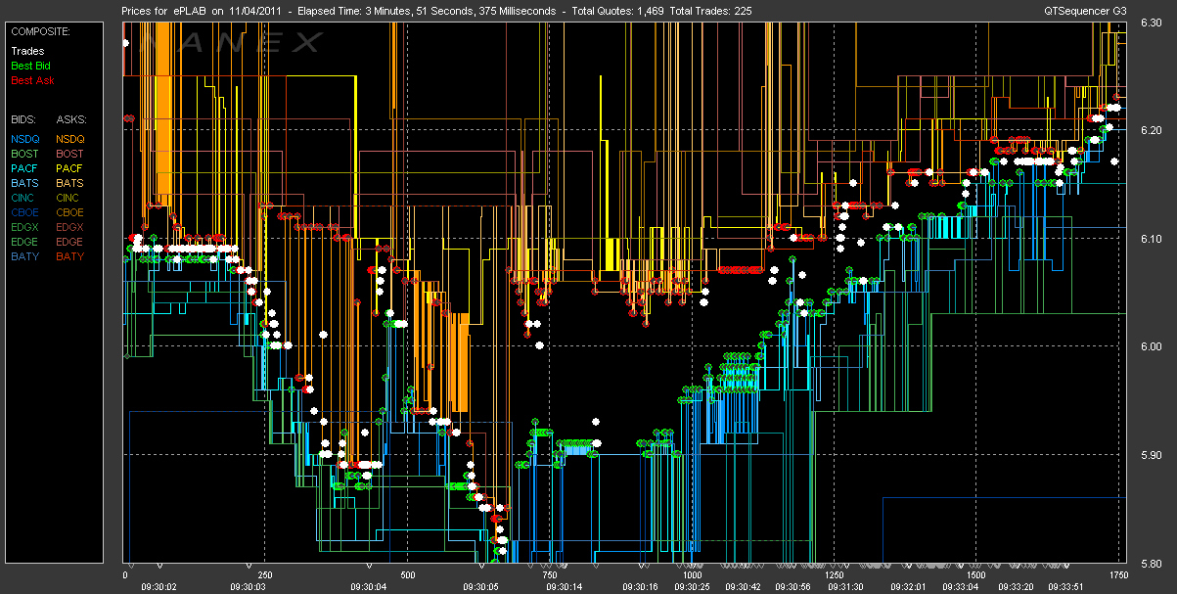Click BATS in the BIDS column
1177x594 pixels.
pos(25,184)
